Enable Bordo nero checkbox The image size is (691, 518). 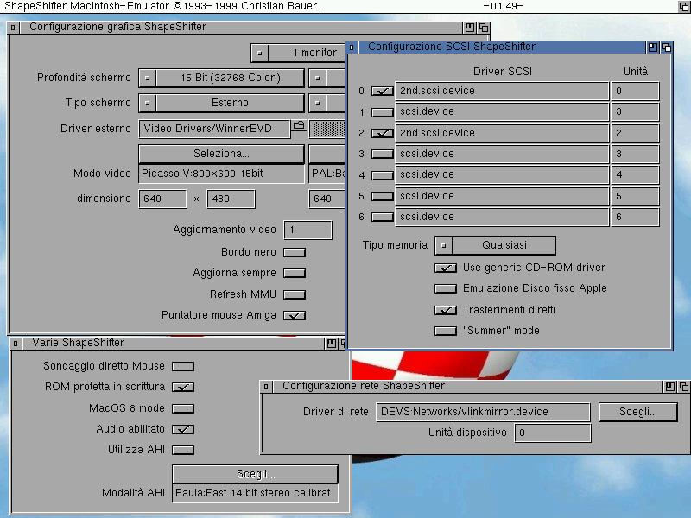pyautogui.click(x=295, y=252)
